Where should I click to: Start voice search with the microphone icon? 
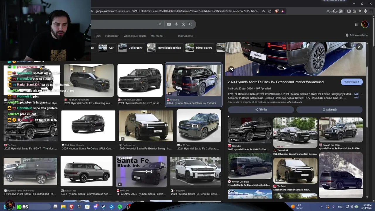coord(176,24)
